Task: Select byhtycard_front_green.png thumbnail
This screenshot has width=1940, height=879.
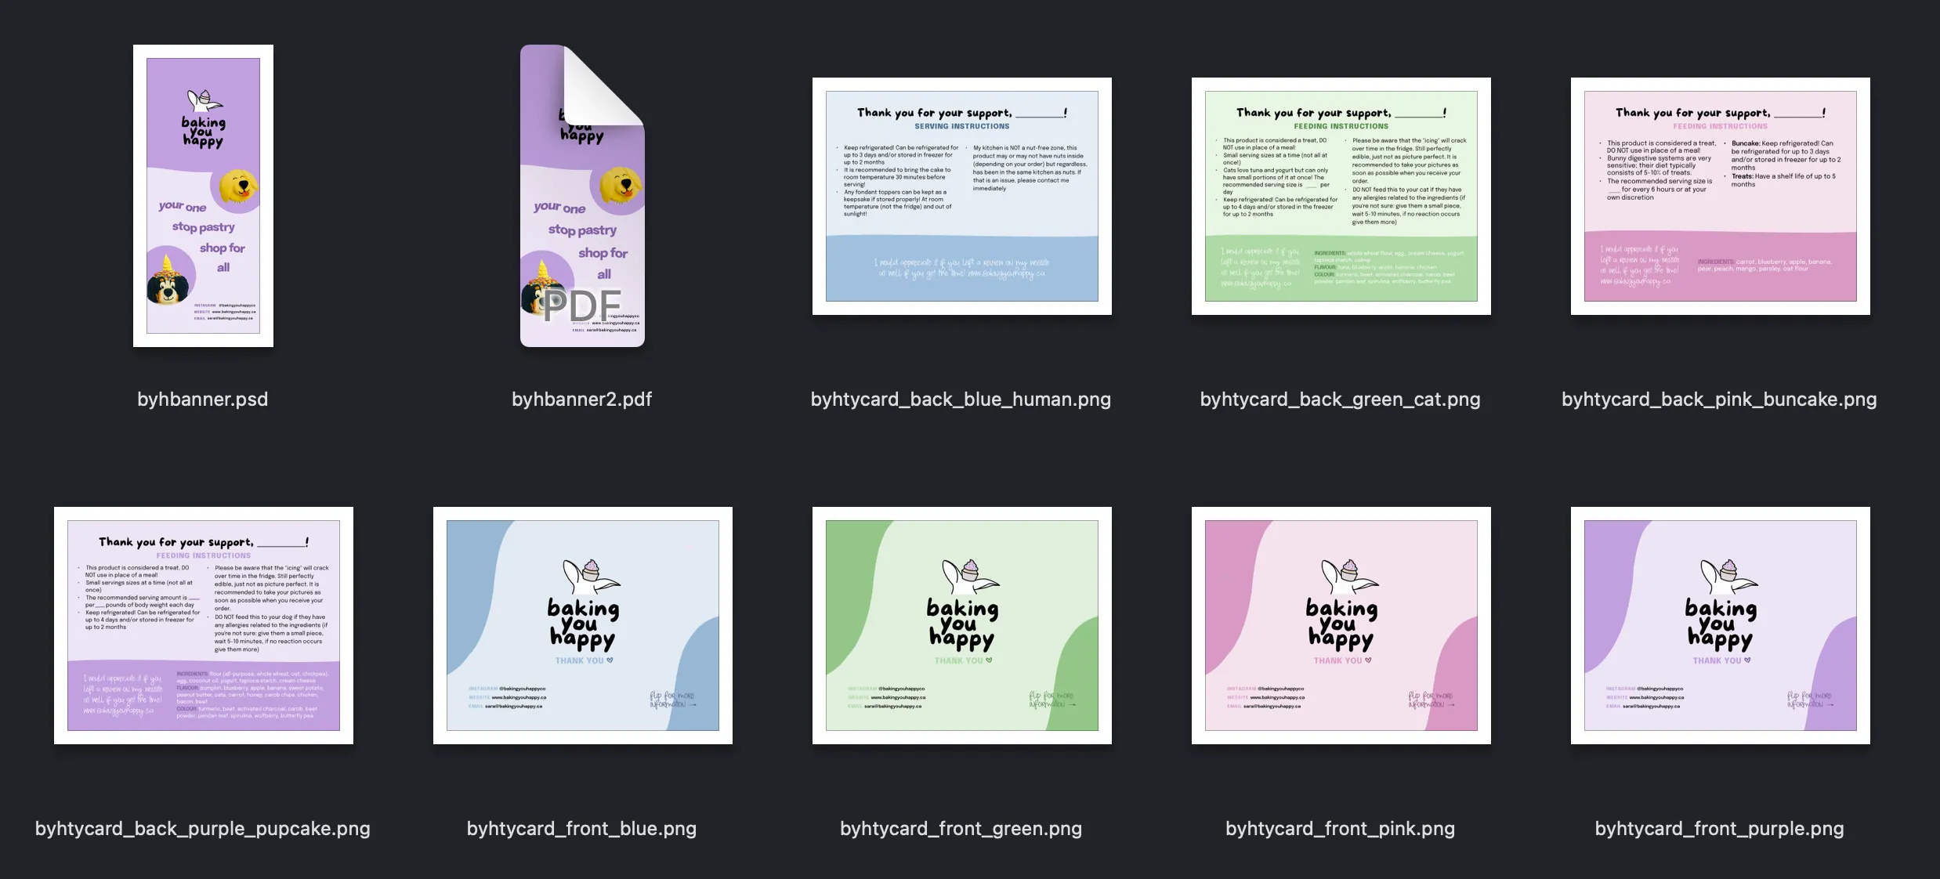Action: click(961, 624)
